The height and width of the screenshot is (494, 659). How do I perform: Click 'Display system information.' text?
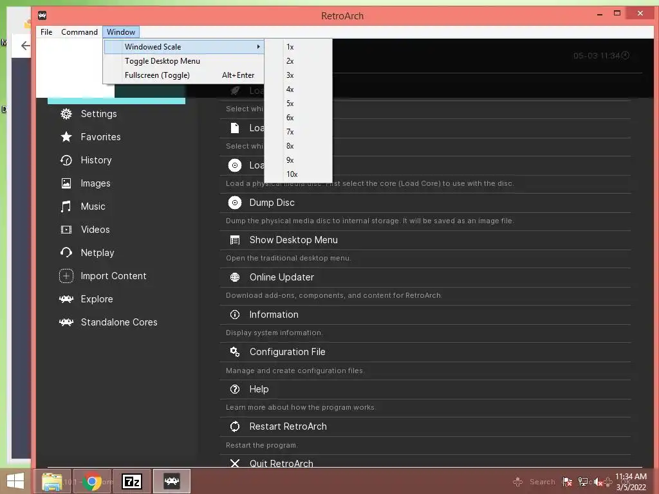274,333
